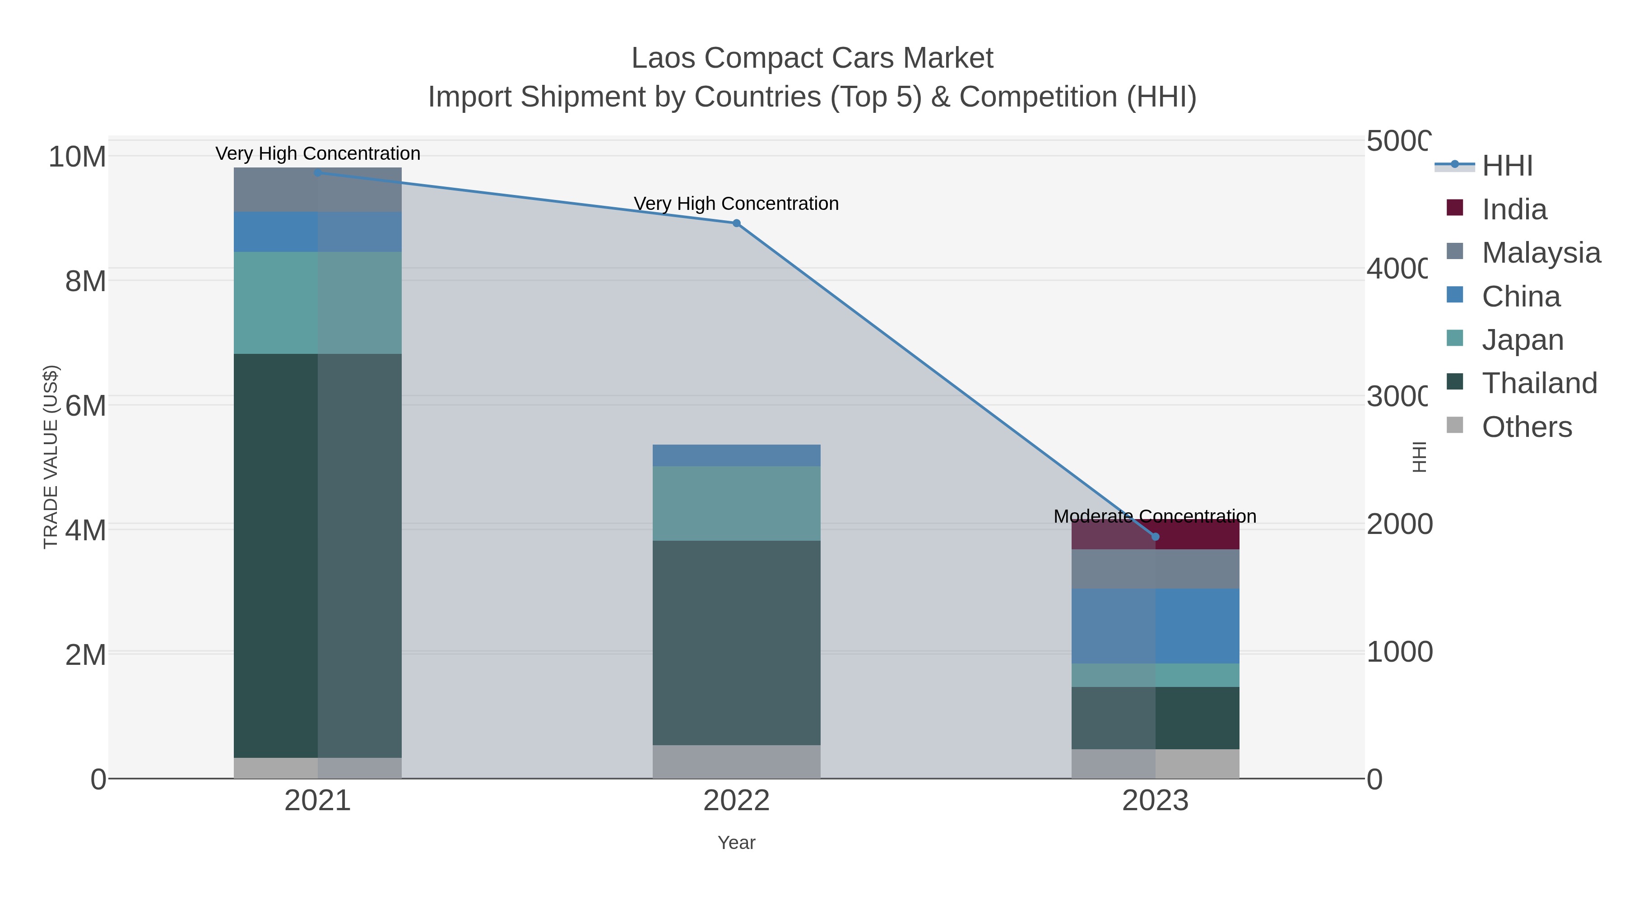
Task: Click the 2M tick on trade value axis
Action: [85, 655]
